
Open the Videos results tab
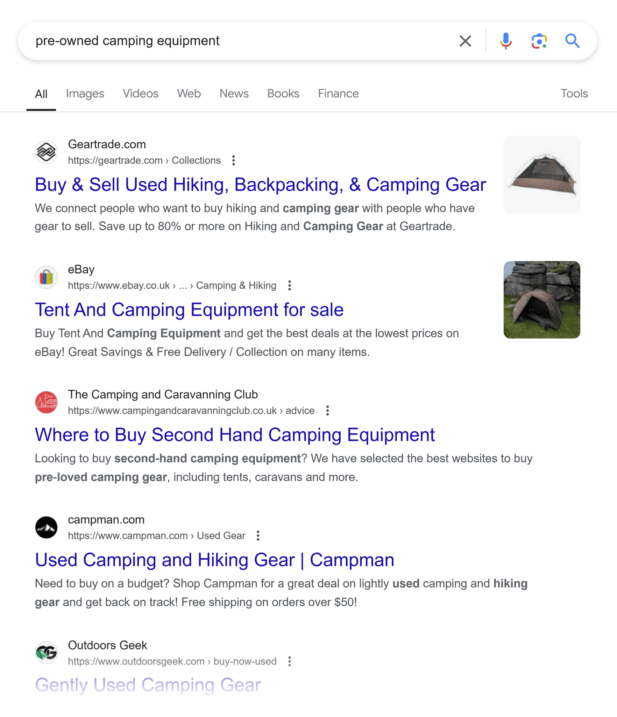click(x=140, y=93)
